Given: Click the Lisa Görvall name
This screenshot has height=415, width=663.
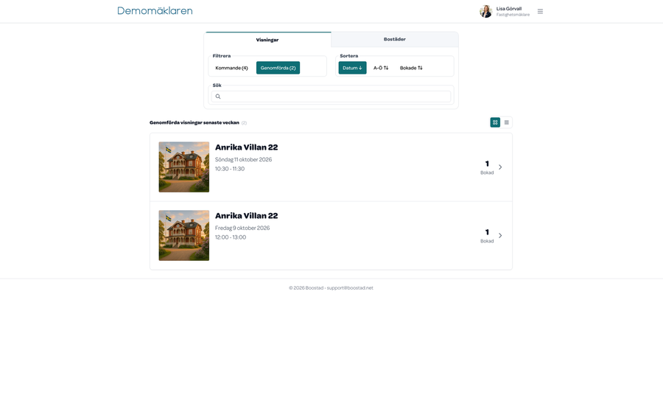Looking at the screenshot, I should (x=508, y=8).
